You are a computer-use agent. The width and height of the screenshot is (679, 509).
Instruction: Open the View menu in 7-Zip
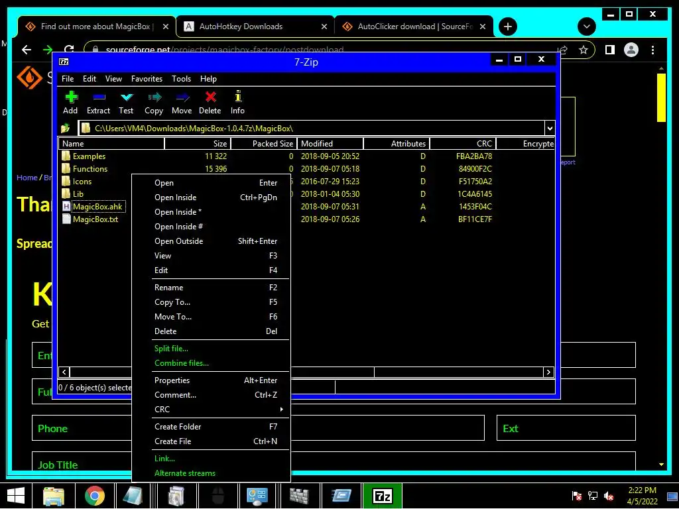(113, 79)
